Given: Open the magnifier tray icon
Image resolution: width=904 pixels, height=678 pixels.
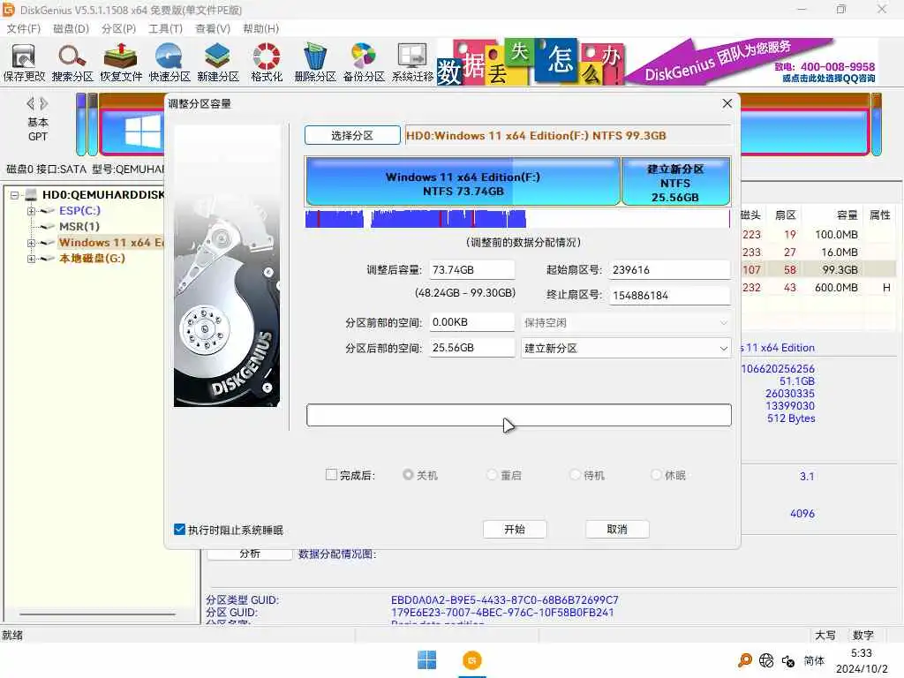Looking at the screenshot, I should pos(744,660).
